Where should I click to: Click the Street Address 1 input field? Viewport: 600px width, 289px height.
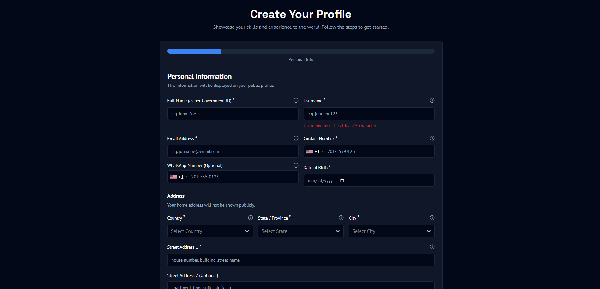tap(300, 260)
